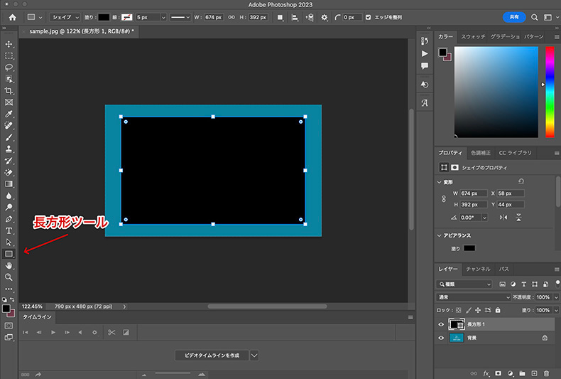
Task: Select the Horizontal Type tool
Action: coord(9,231)
